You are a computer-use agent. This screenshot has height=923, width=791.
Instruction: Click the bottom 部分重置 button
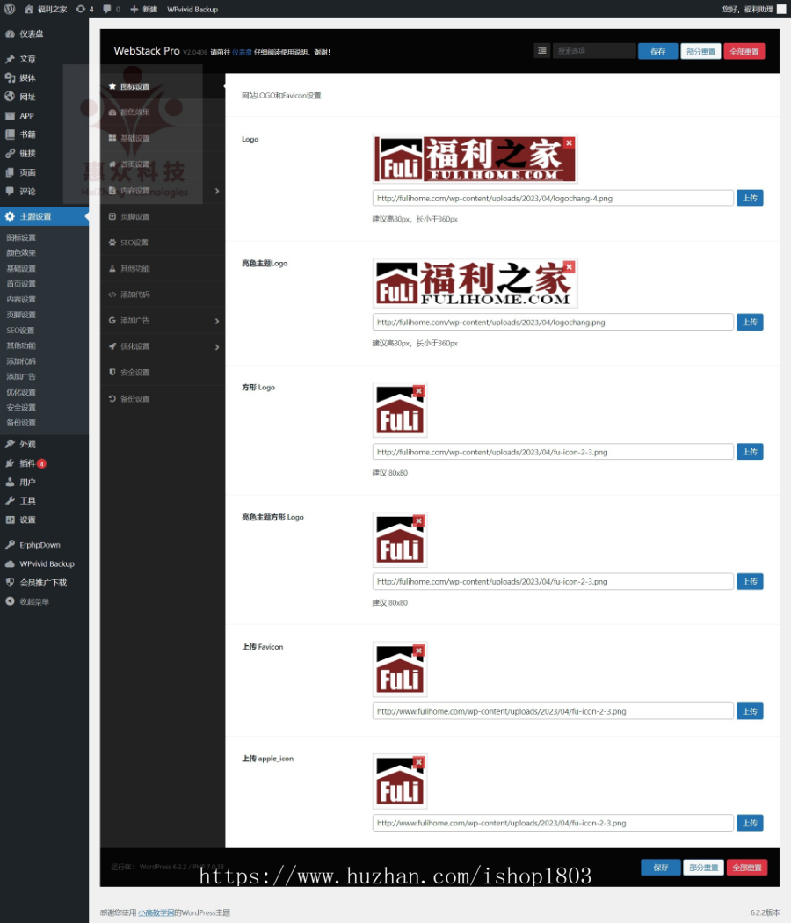click(703, 867)
